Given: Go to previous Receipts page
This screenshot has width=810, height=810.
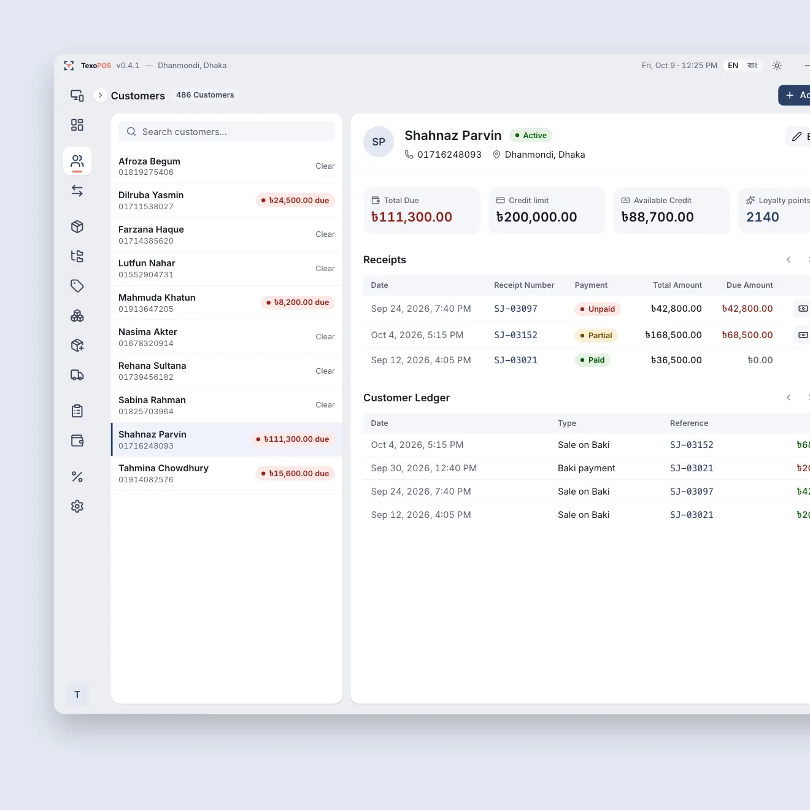Looking at the screenshot, I should (789, 260).
